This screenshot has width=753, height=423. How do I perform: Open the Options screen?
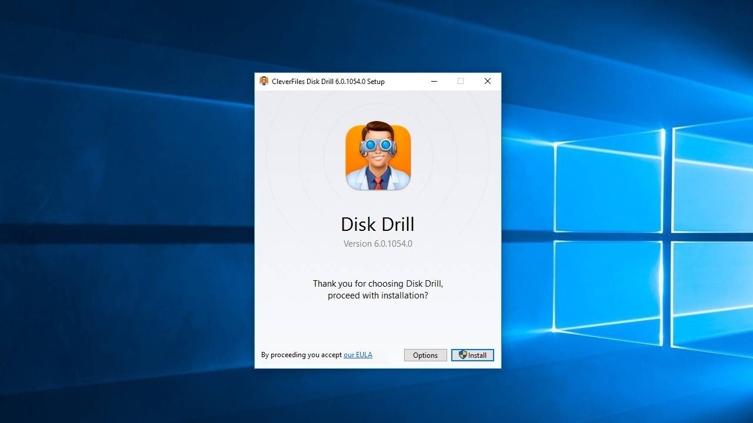(425, 355)
